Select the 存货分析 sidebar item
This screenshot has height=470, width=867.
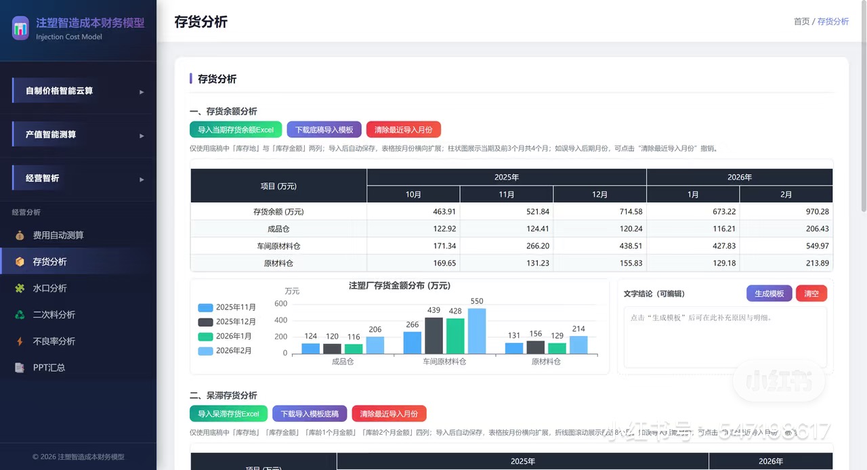(78, 261)
